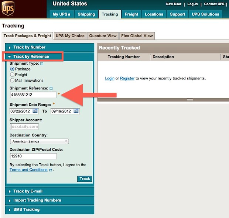Open the Destination Country dropdown
Viewport: 229px width, 218px height.
pyautogui.click(x=40, y=141)
